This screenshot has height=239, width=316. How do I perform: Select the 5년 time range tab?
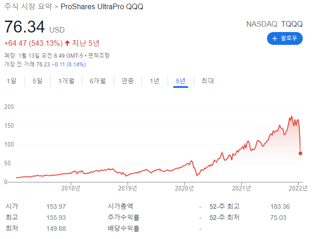tap(180, 81)
